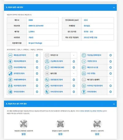Click the 후방카메라(BCAM) rear camera icon
Viewport: 123px width, 140px height.
click(47, 68)
